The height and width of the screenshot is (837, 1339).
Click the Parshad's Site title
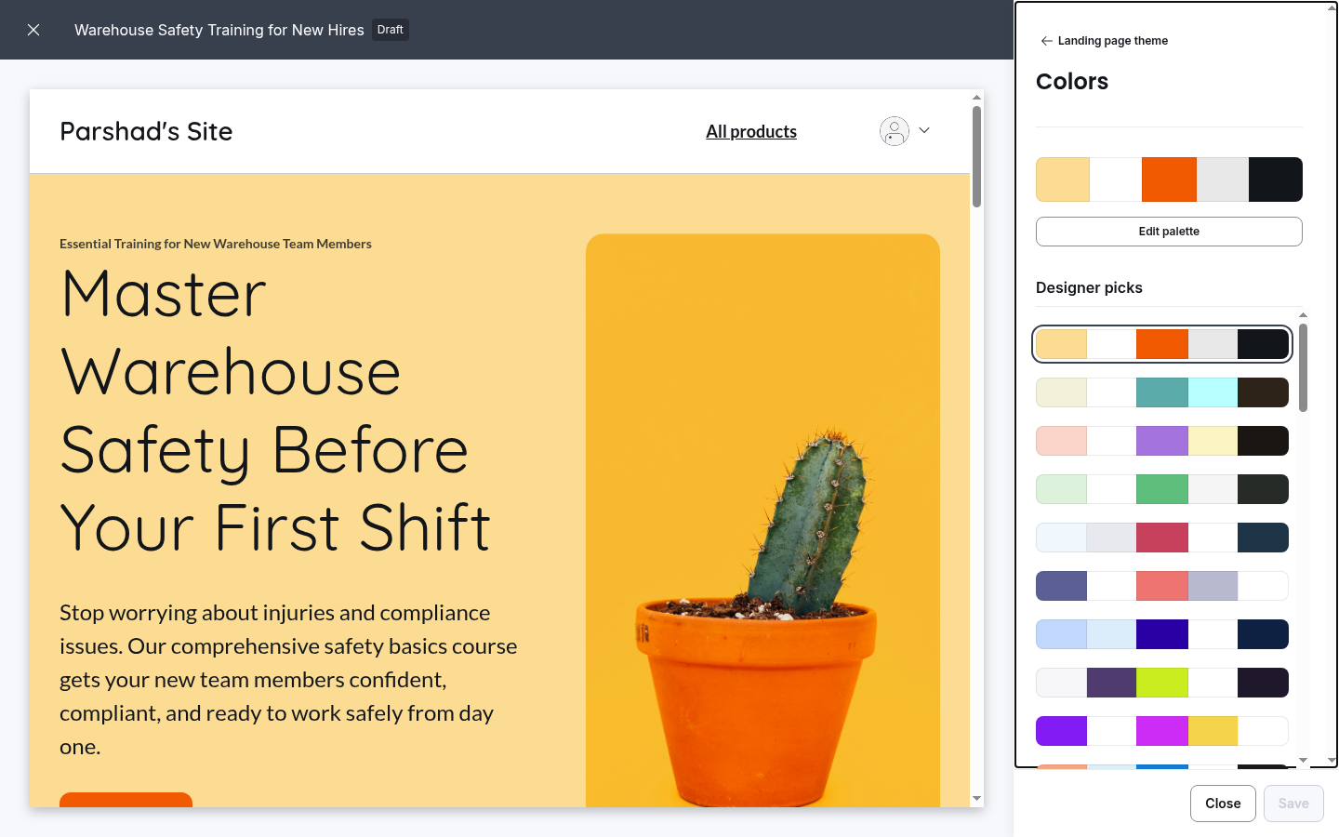pos(146,131)
